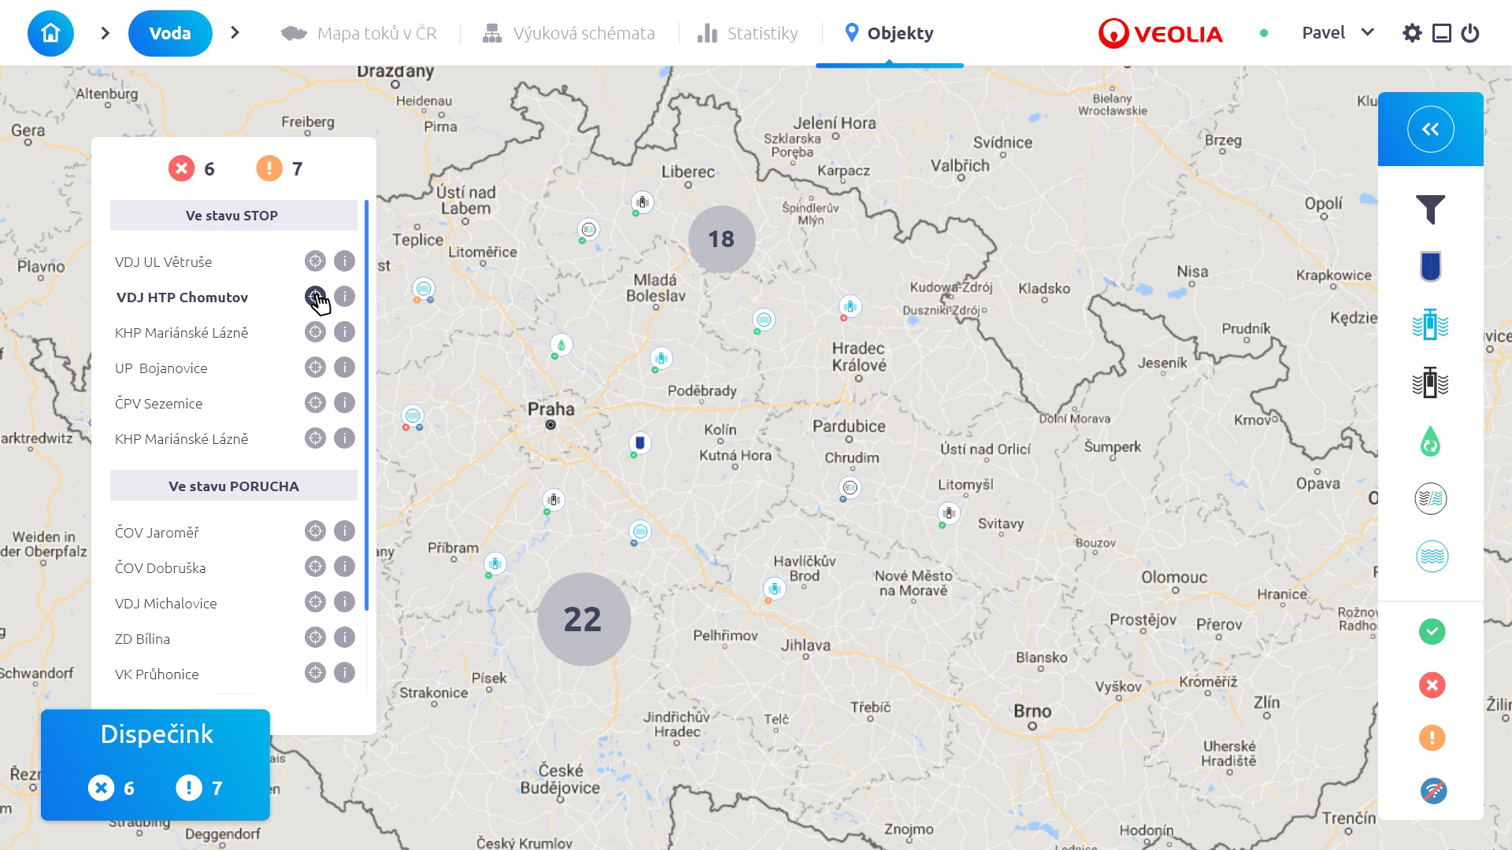Click the chevron after the home icon
The height and width of the screenshot is (850, 1512).
point(105,33)
